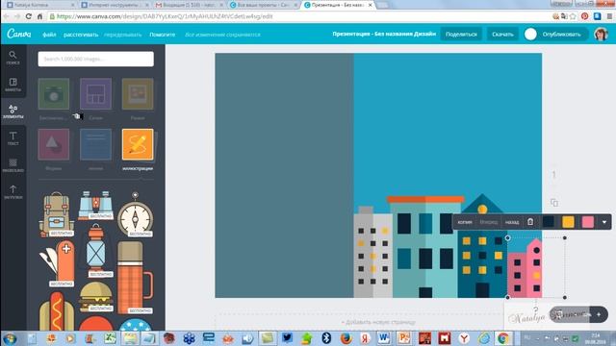
Task: Add the backpack illustration
Action: pos(57,214)
